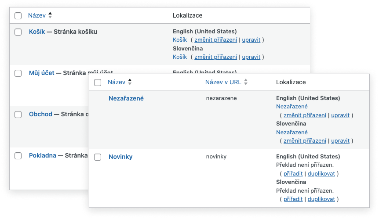
Task: Open the Pokladna page title link
Action: pos(43,155)
